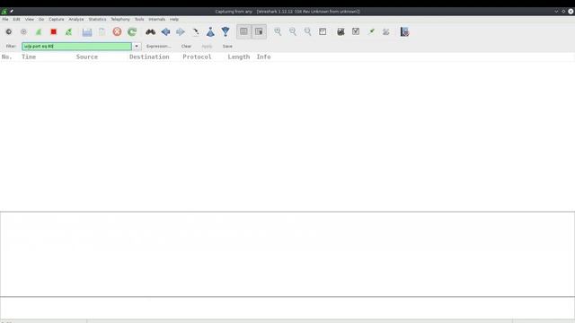Open the File menu
The image size is (575, 323).
[5, 19]
